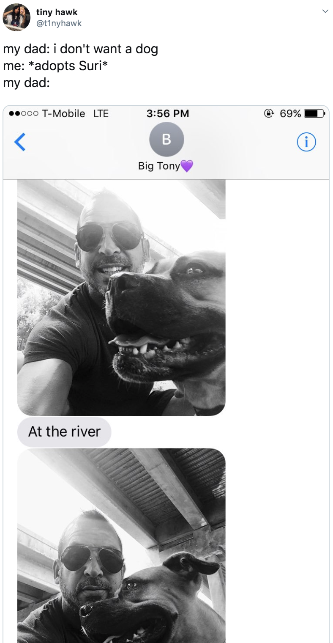Tap the T-Mobile LTE carrier label

point(76,113)
